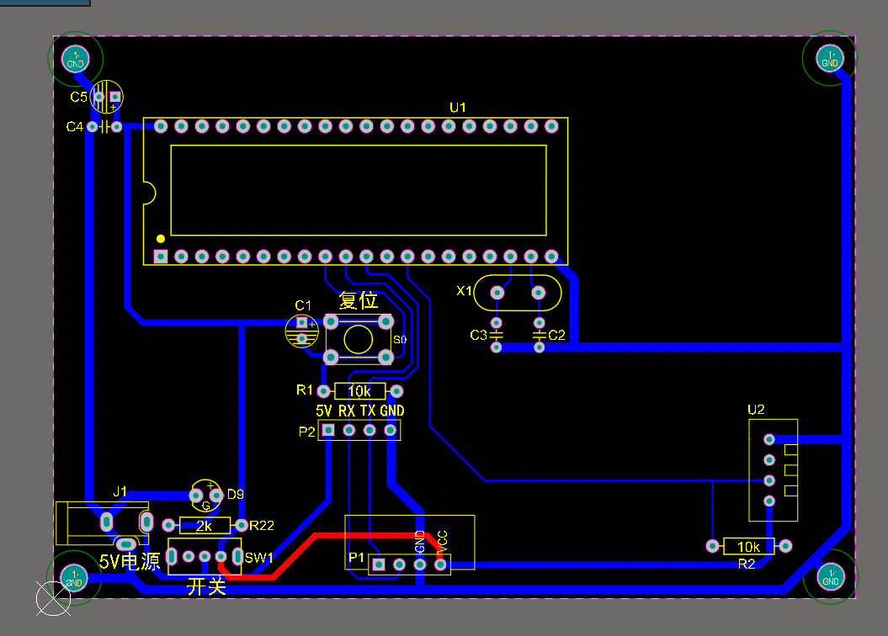The image size is (888, 636).
Task: Click the GND silkscreen label above P2
Action: coord(392,411)
